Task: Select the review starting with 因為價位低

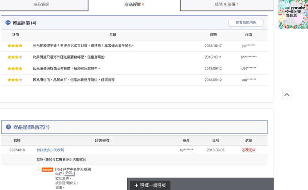Action: tap(74, 80)
